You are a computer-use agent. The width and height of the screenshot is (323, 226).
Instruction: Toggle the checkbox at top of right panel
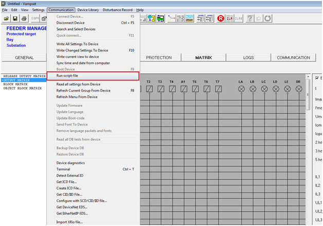[317, 78]
